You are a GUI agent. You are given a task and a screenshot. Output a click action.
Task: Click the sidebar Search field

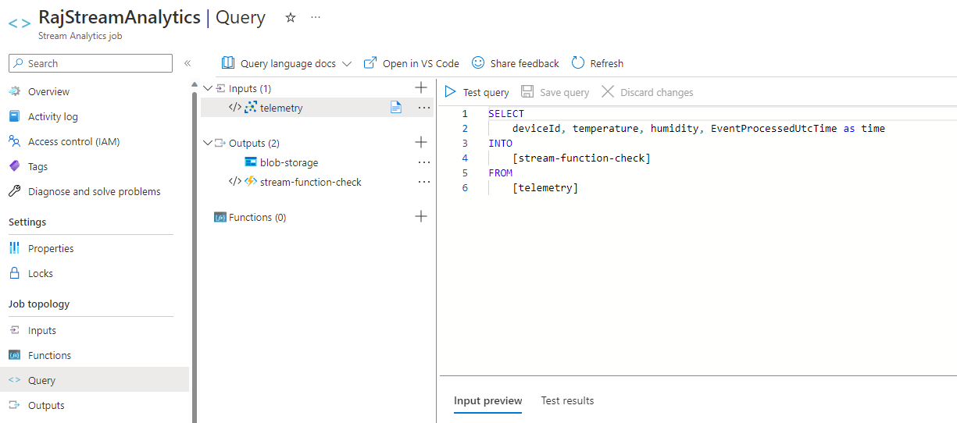(x=91, y=63)
